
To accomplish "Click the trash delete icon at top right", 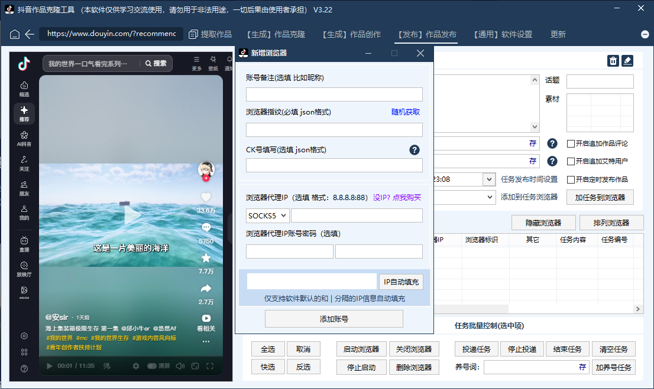I will pos(613,60).
